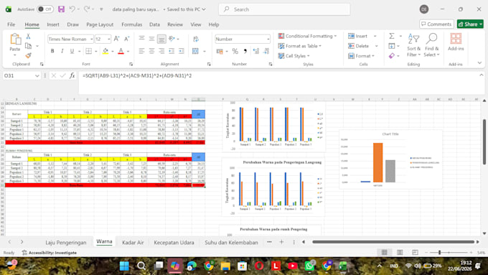488x275 pixels.
Task: Toggle AutoSave switch on
Action: pos(44,9)
